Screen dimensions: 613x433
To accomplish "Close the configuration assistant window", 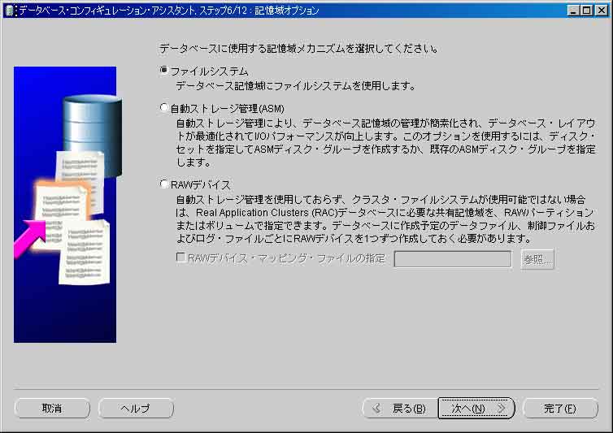I will (601, 11).
